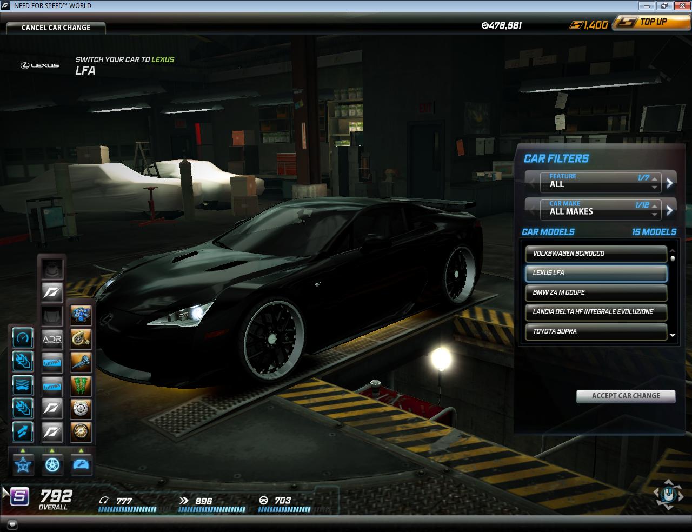Click Cancel Car Change button
Image resolution: width=692 pixels, height=532 pixels.
click(56, 28)
